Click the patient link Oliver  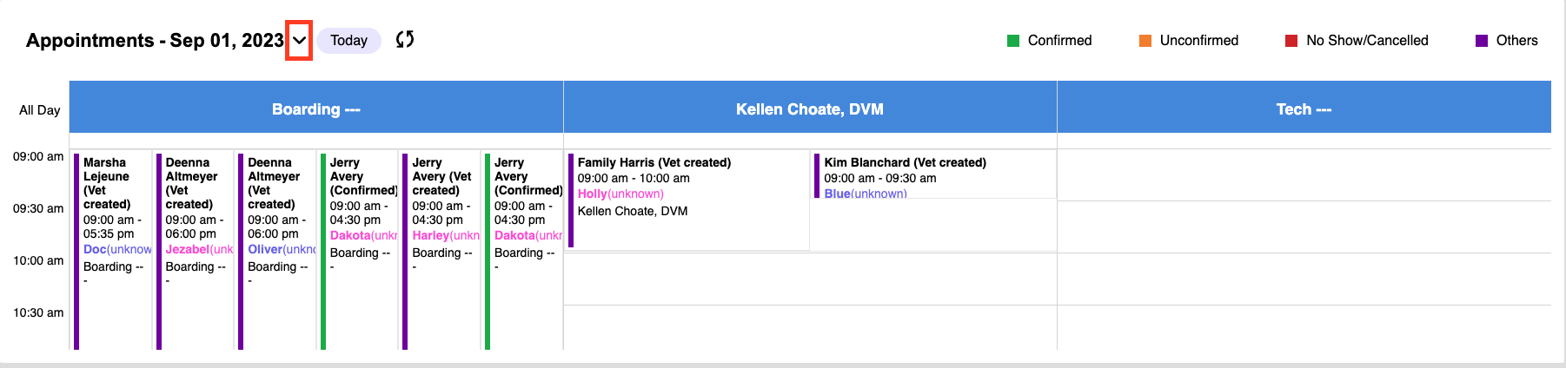click(x=264, y=250)
